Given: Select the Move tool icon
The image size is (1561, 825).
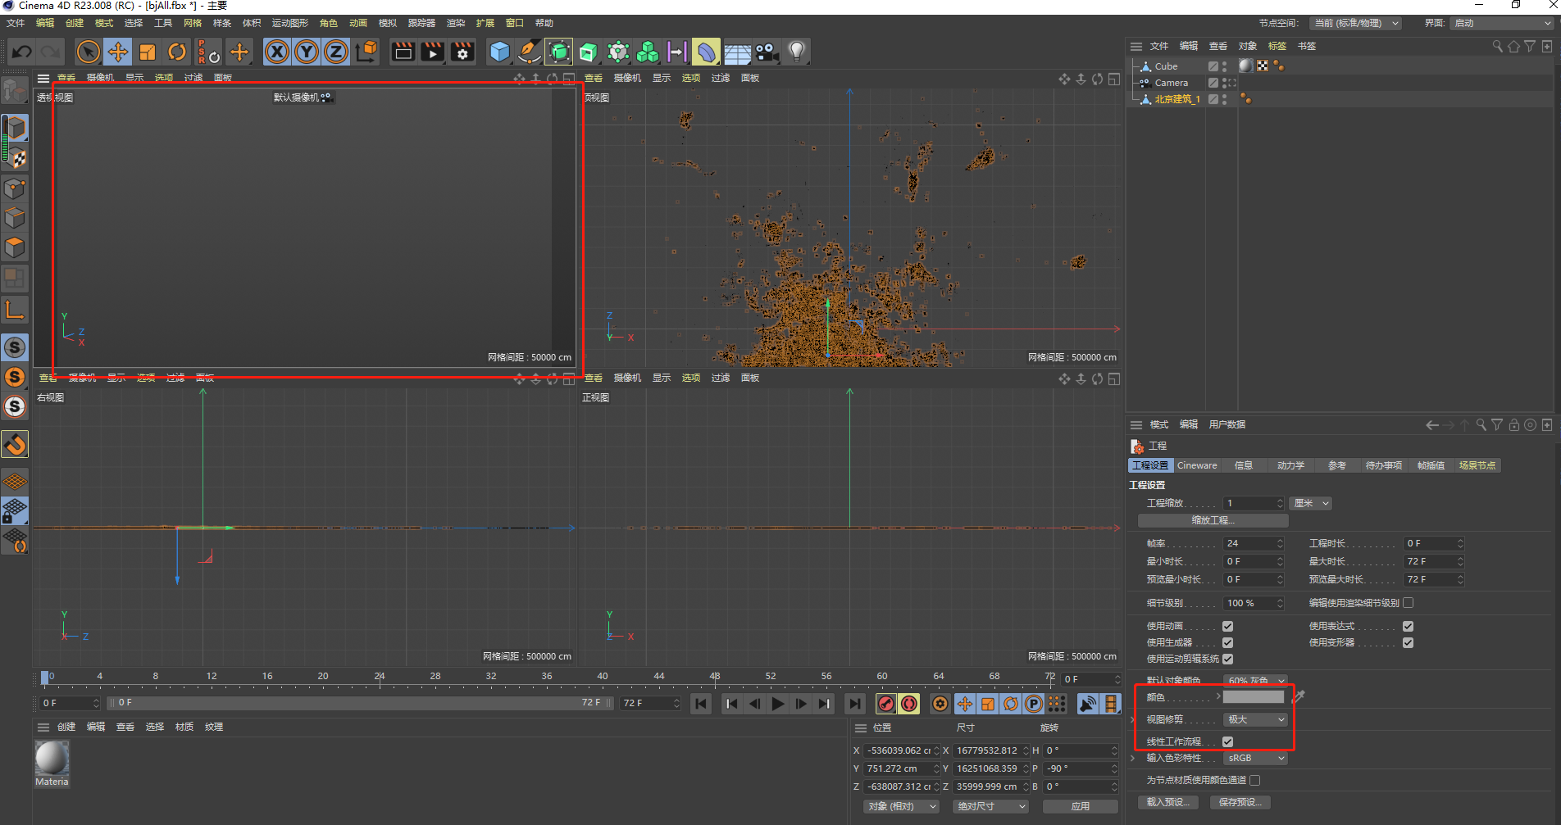Looking at the screenshot, I should coord(118,52).
